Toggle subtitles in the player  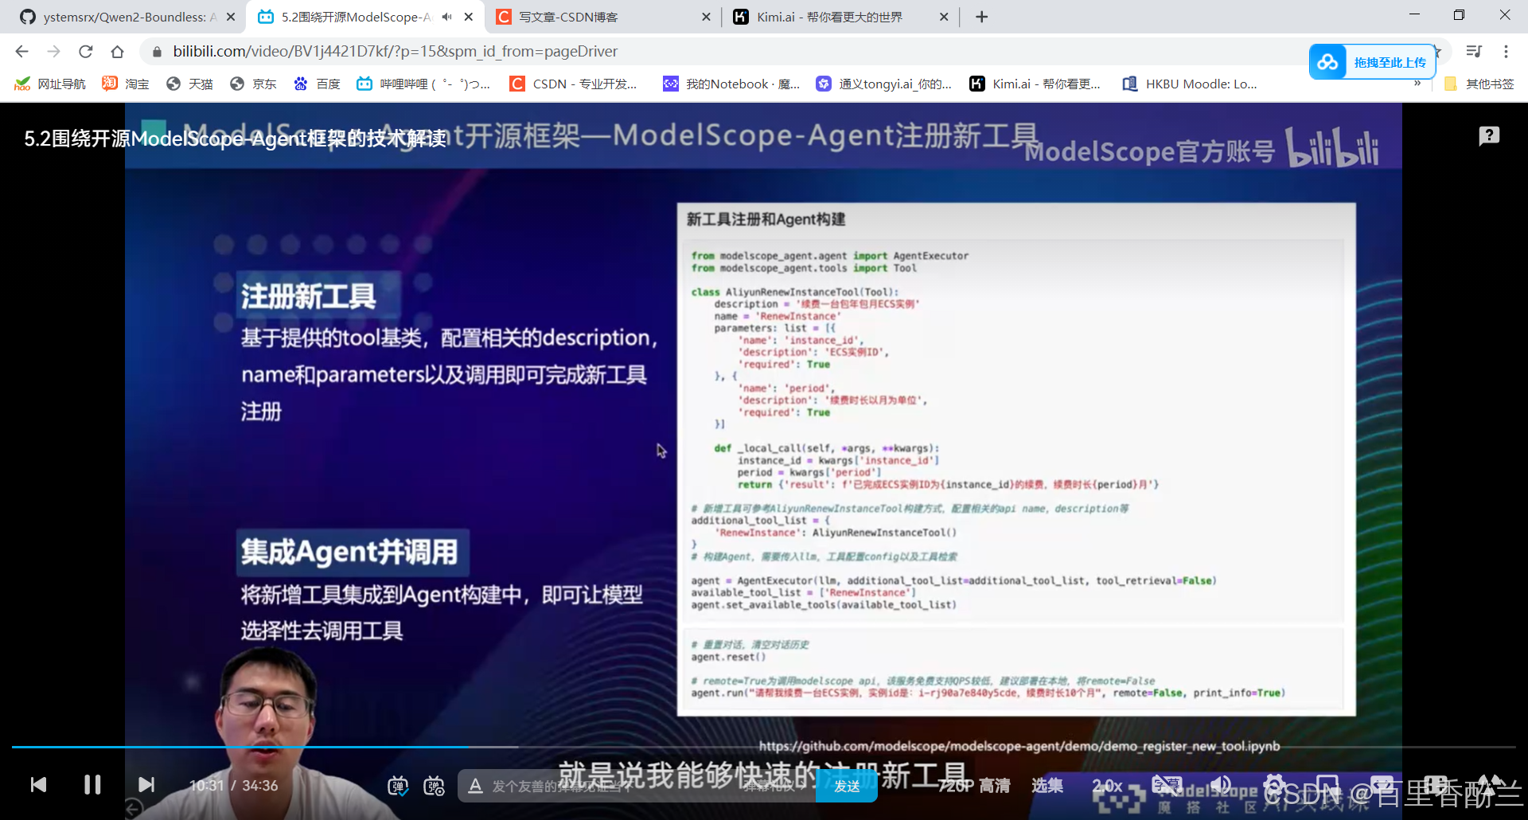pyautogui.click(x=1167, y=785)
